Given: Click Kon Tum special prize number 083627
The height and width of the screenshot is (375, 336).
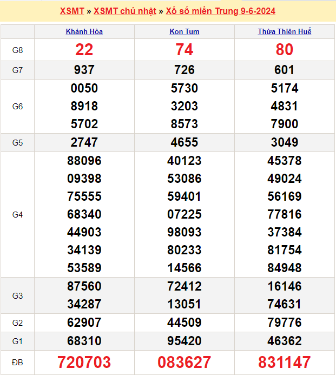Looking at the screenshot, I should point(185,362).
